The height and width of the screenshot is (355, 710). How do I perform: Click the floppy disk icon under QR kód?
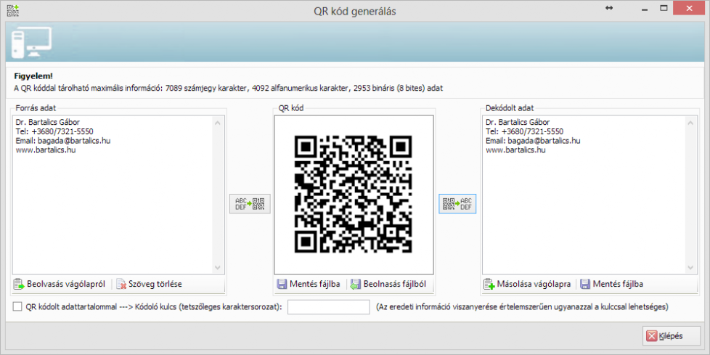point(282,285)
